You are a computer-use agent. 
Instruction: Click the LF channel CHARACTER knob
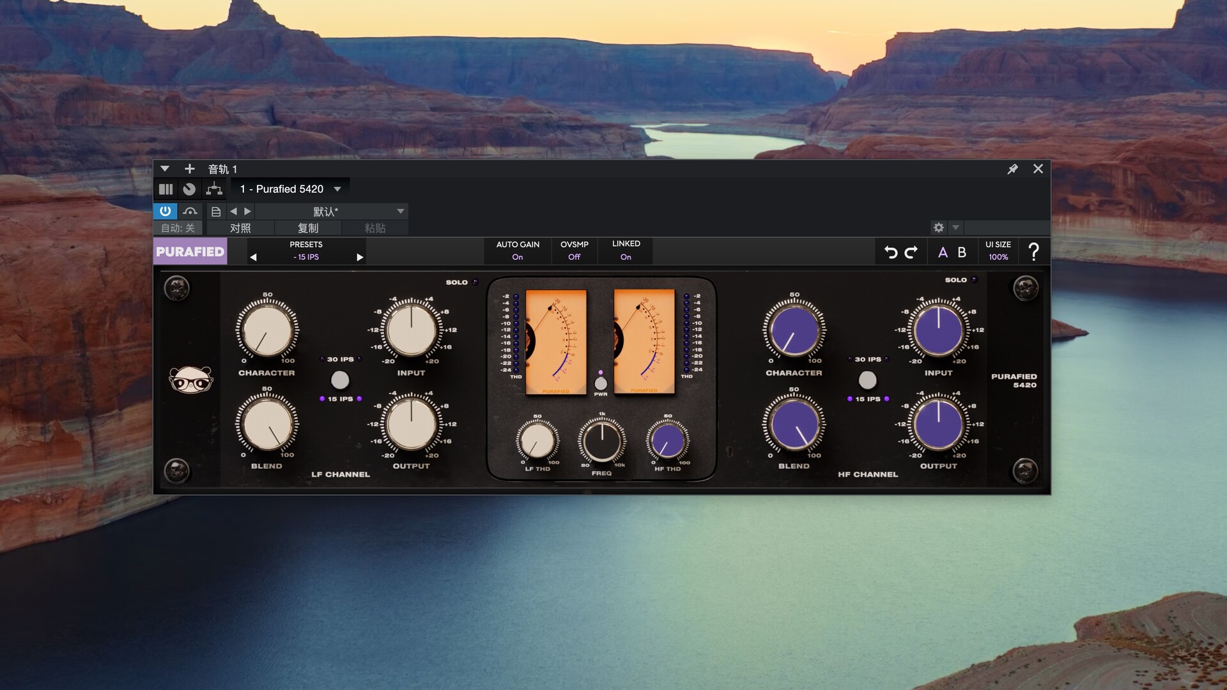pyautogui.click(x=267, y=330)
